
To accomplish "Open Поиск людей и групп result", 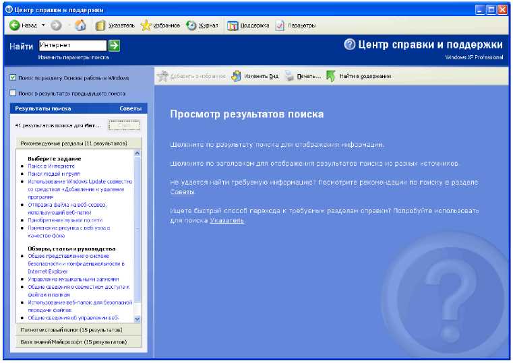I will click(54, 174).
